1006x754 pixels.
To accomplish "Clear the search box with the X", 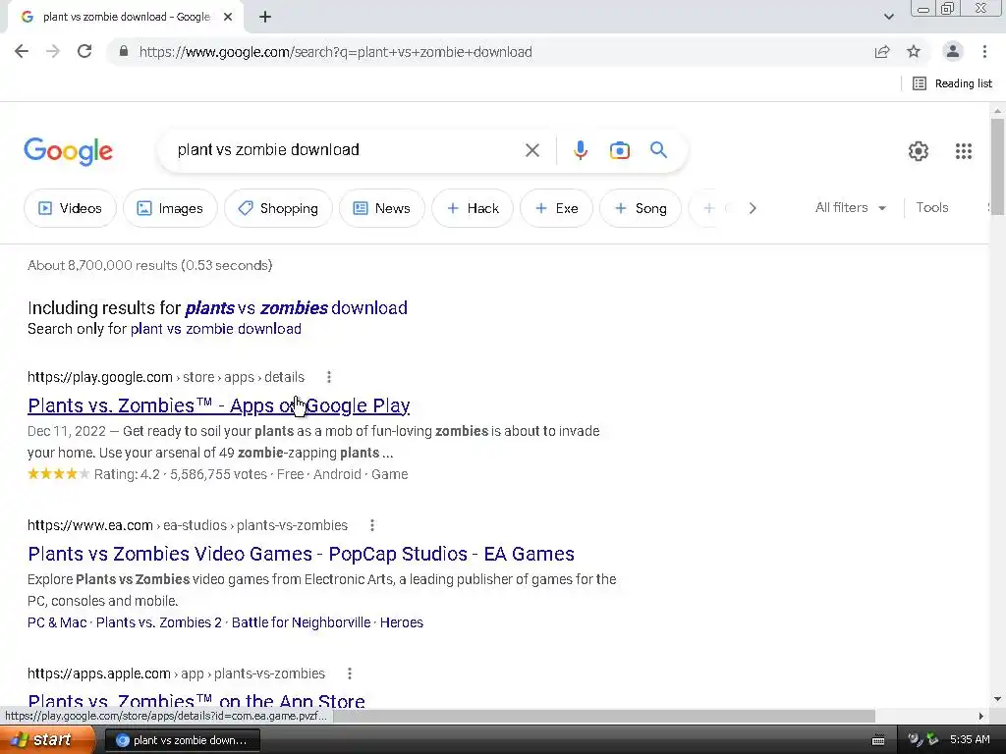I will (x=531, y=150).
